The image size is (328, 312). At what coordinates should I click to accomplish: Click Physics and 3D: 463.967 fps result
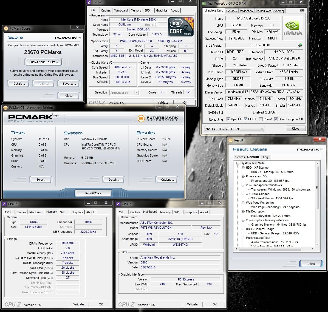270,181
